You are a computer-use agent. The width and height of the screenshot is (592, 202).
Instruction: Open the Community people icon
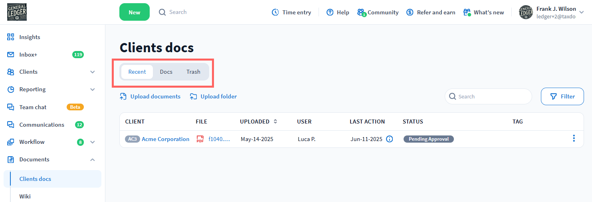pyautogui.click(x=361, y=12)
